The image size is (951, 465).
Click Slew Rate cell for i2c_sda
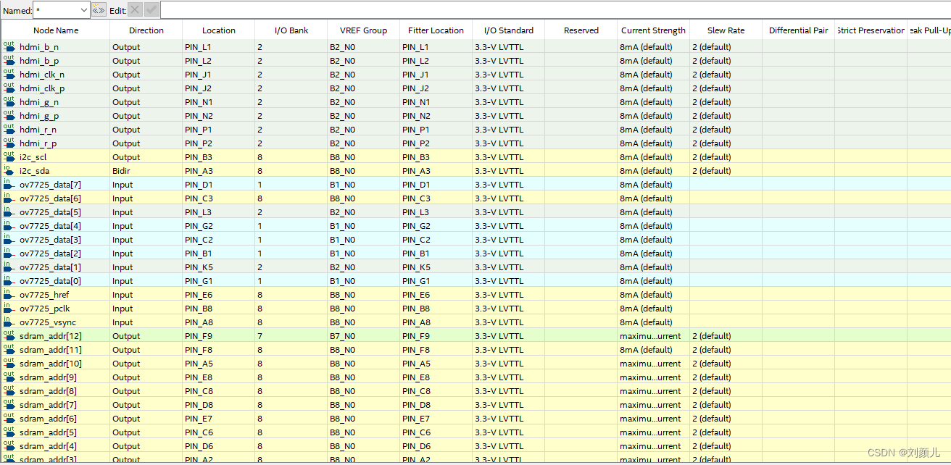(x=726, y=171)
